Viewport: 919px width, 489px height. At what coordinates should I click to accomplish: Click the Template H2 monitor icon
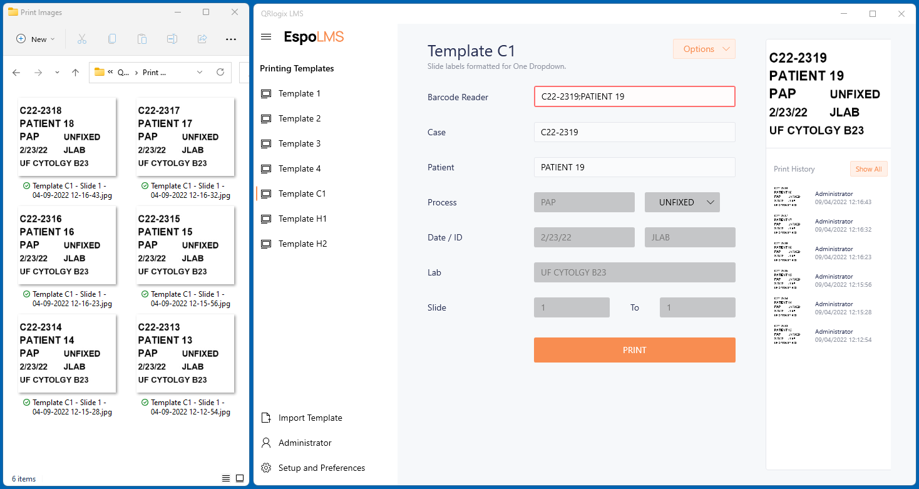pos(266,244)
